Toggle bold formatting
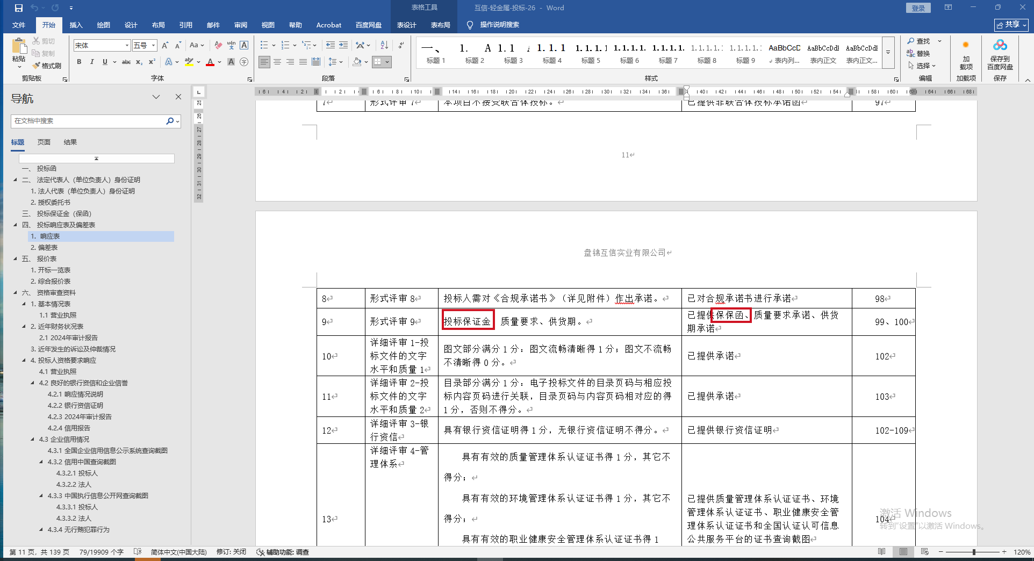Screen dimensions: 1034x561 [79, 62]
